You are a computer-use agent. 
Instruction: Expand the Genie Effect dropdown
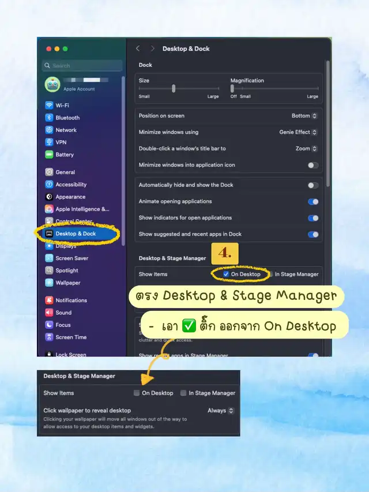coord(298,132)
